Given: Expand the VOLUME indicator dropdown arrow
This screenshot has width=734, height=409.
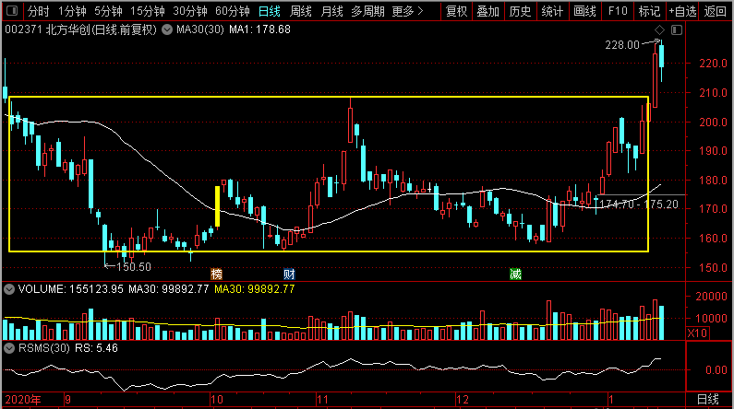Looking at the screenshot, I should 9,289.
